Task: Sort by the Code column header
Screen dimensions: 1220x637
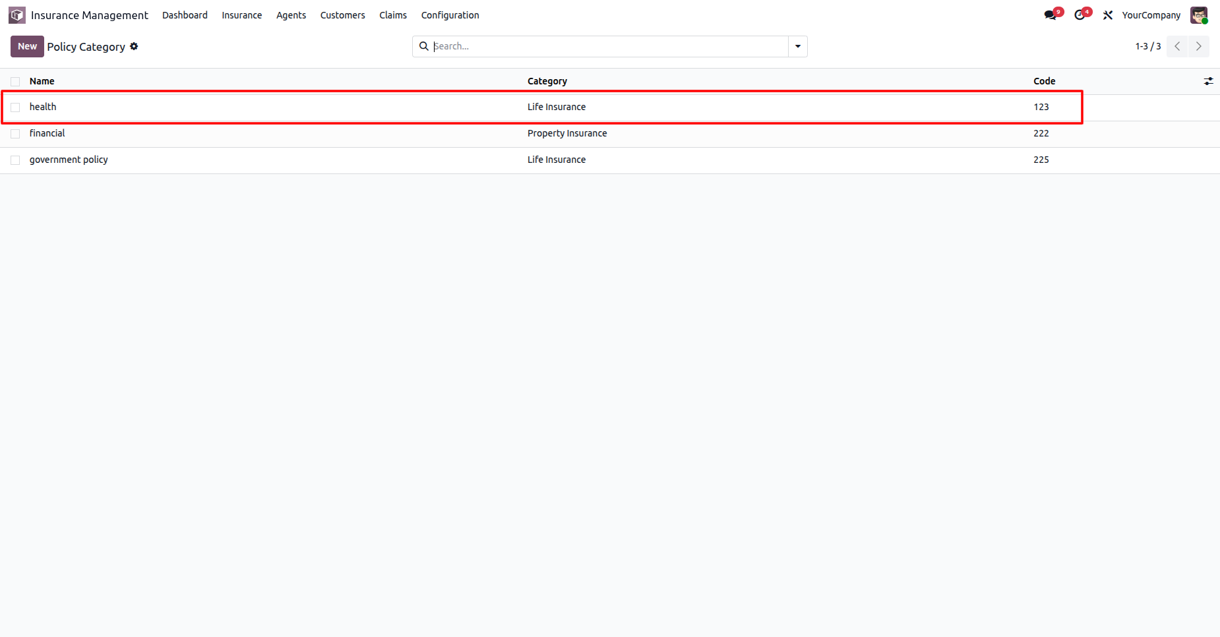Action: [1045, 81]
